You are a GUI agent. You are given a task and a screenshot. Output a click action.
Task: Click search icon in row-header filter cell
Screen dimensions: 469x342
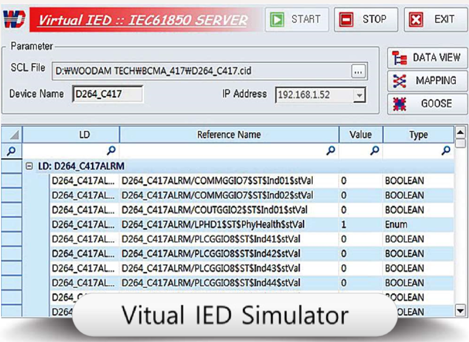click(x=11, y=151)
